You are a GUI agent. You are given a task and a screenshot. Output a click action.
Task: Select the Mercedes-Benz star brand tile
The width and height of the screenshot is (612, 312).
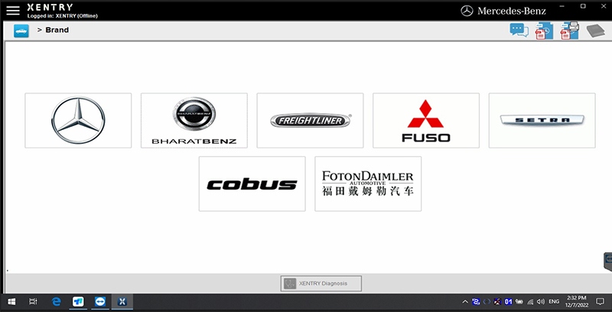coord(78,121)
